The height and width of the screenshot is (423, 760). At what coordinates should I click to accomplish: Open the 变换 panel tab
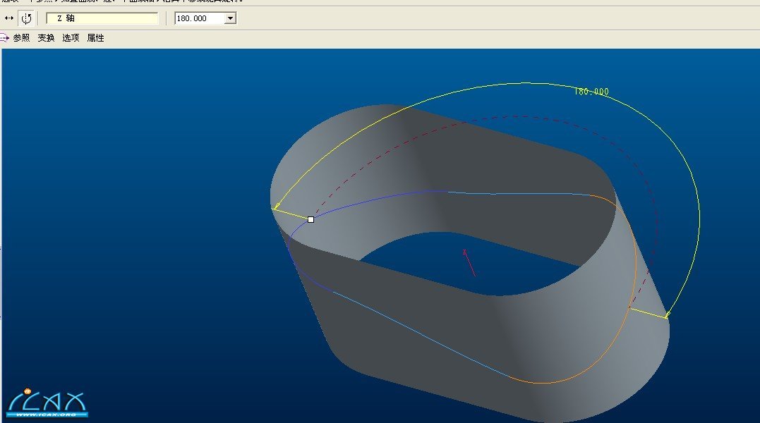(x=46, y=38)
